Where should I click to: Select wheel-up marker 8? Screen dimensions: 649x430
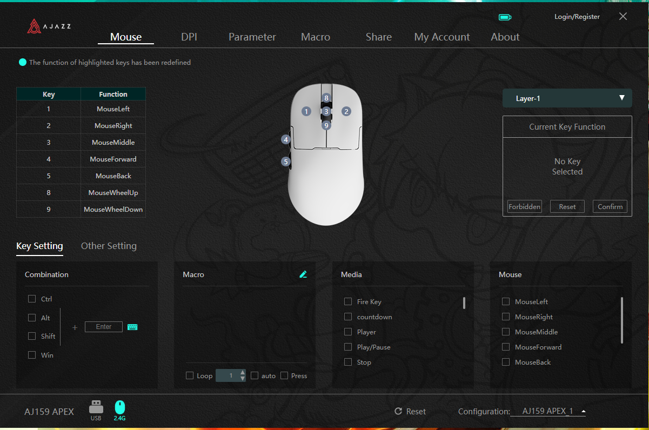click(x=326, y=98)
